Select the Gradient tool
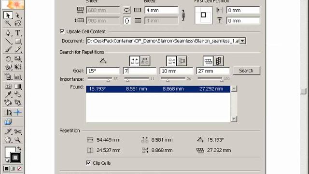The image size is (309, 174). (x=17, y=86)
